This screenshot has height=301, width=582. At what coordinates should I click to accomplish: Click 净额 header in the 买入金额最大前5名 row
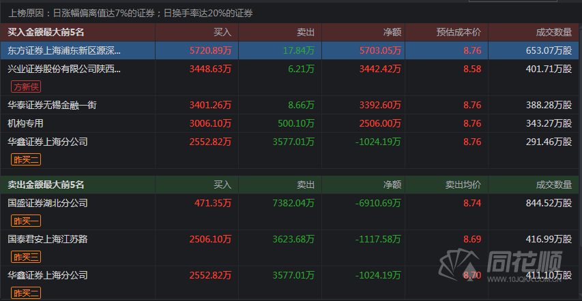click(392, 32)
